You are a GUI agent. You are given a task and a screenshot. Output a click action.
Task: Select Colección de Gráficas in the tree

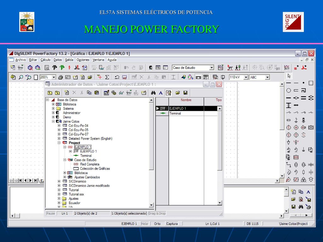[x=95, y=169]
